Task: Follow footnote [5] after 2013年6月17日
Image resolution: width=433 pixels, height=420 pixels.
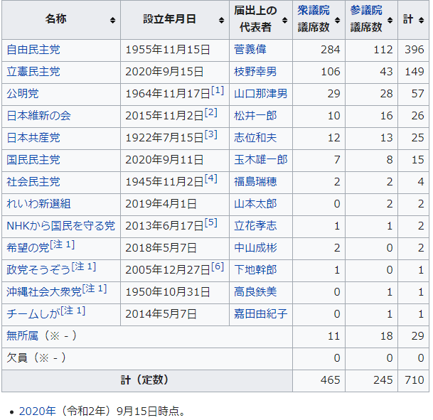Action: point(211,222)
